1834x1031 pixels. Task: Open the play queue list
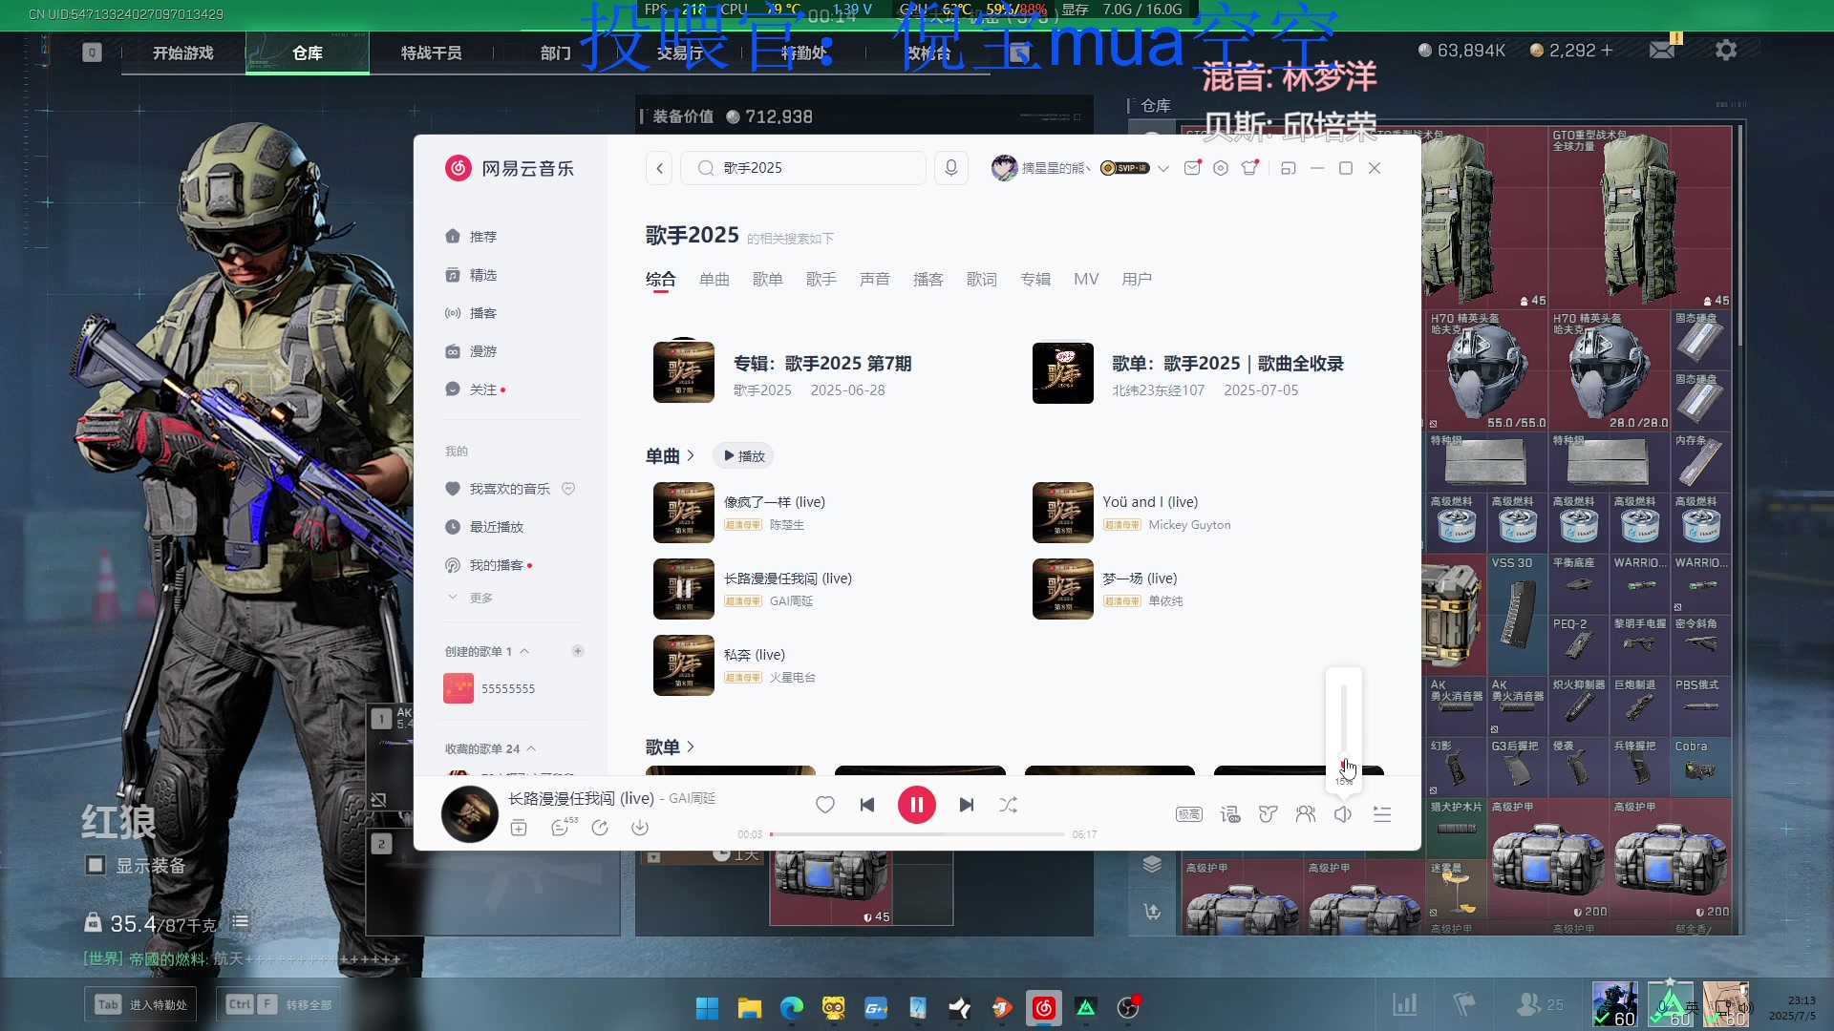(x=1382, y=814)
